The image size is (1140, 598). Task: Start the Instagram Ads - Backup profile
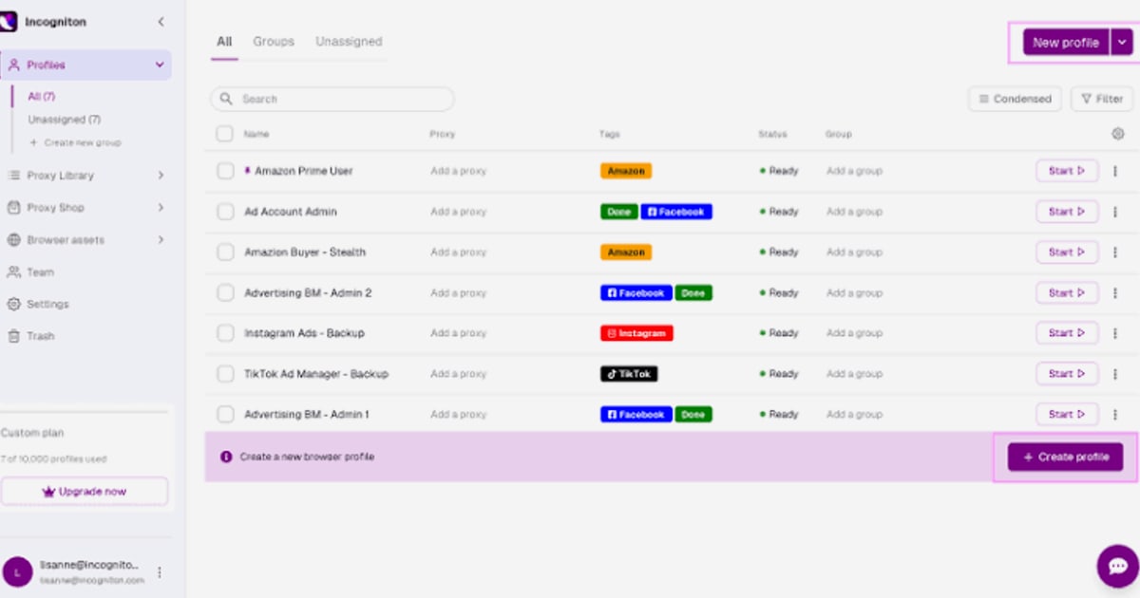(1067, 333)
